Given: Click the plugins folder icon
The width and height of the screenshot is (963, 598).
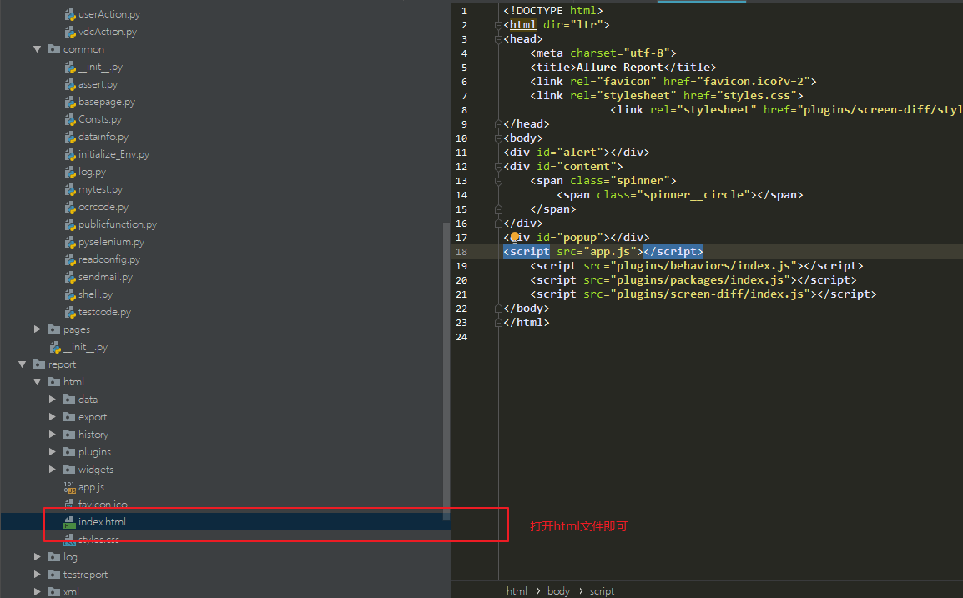Looking at the screenshot, I should [69, 452].
